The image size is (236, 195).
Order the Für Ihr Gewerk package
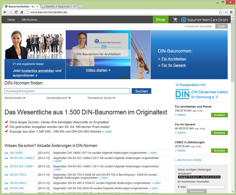pyautogui.click(x=219, y=133)
